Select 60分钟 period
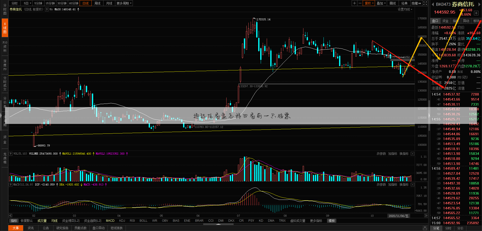 coord(74,3)
